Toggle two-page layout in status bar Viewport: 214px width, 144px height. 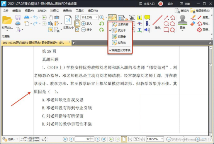click(x=136, y=139)
